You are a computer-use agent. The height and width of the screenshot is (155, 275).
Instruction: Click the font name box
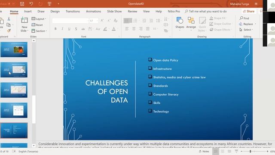70,21
